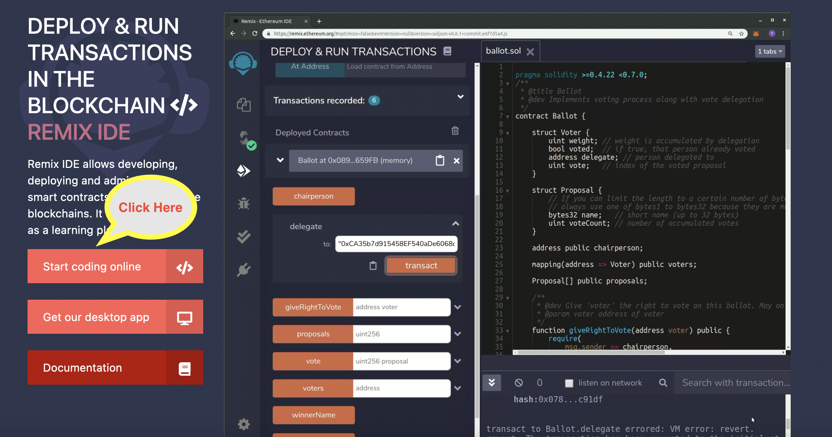
Task: Call the voters function button
Action: pos(313,388)
